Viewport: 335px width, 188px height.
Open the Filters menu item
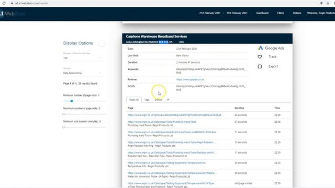click(x=281, y=13)
